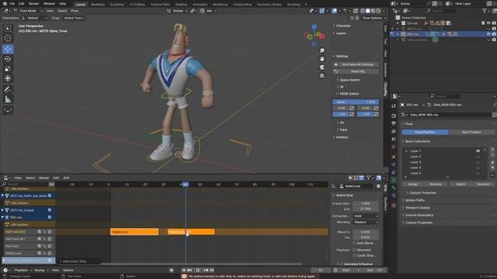Expand the Hotkeys panel

click(x=341, y=137)
